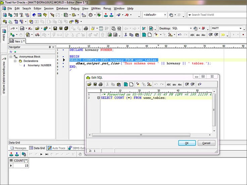The height and width of the screenshot is (185, 247).
Task: Click the paste clipboard icon in Edit SQL dialog
Action: click(119, 84)
